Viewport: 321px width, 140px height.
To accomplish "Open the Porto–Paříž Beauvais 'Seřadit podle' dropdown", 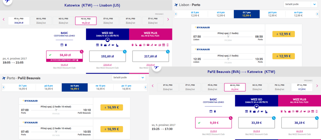I will 129,78.
